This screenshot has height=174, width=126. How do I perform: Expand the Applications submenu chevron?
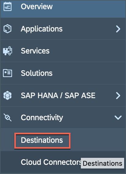pos(118,29)
